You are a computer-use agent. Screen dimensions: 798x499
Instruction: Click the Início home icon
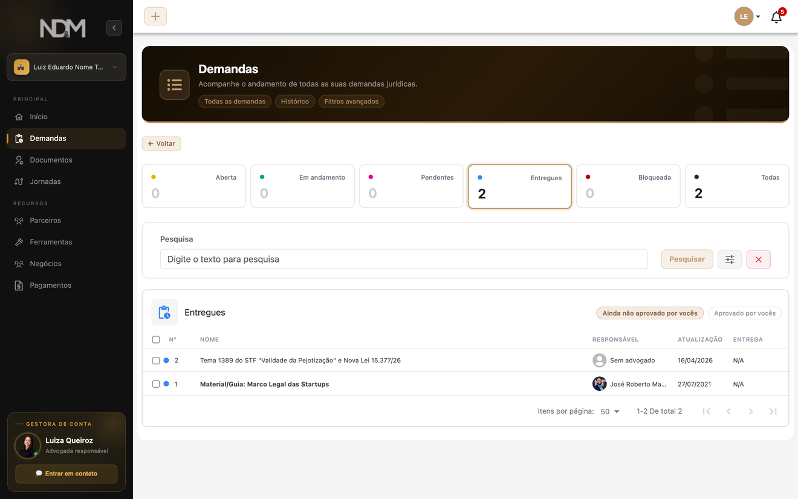(19, 117)
